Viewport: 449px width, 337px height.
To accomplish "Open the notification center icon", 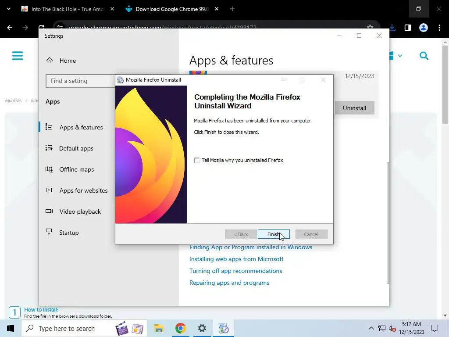I will coord(435,328).
